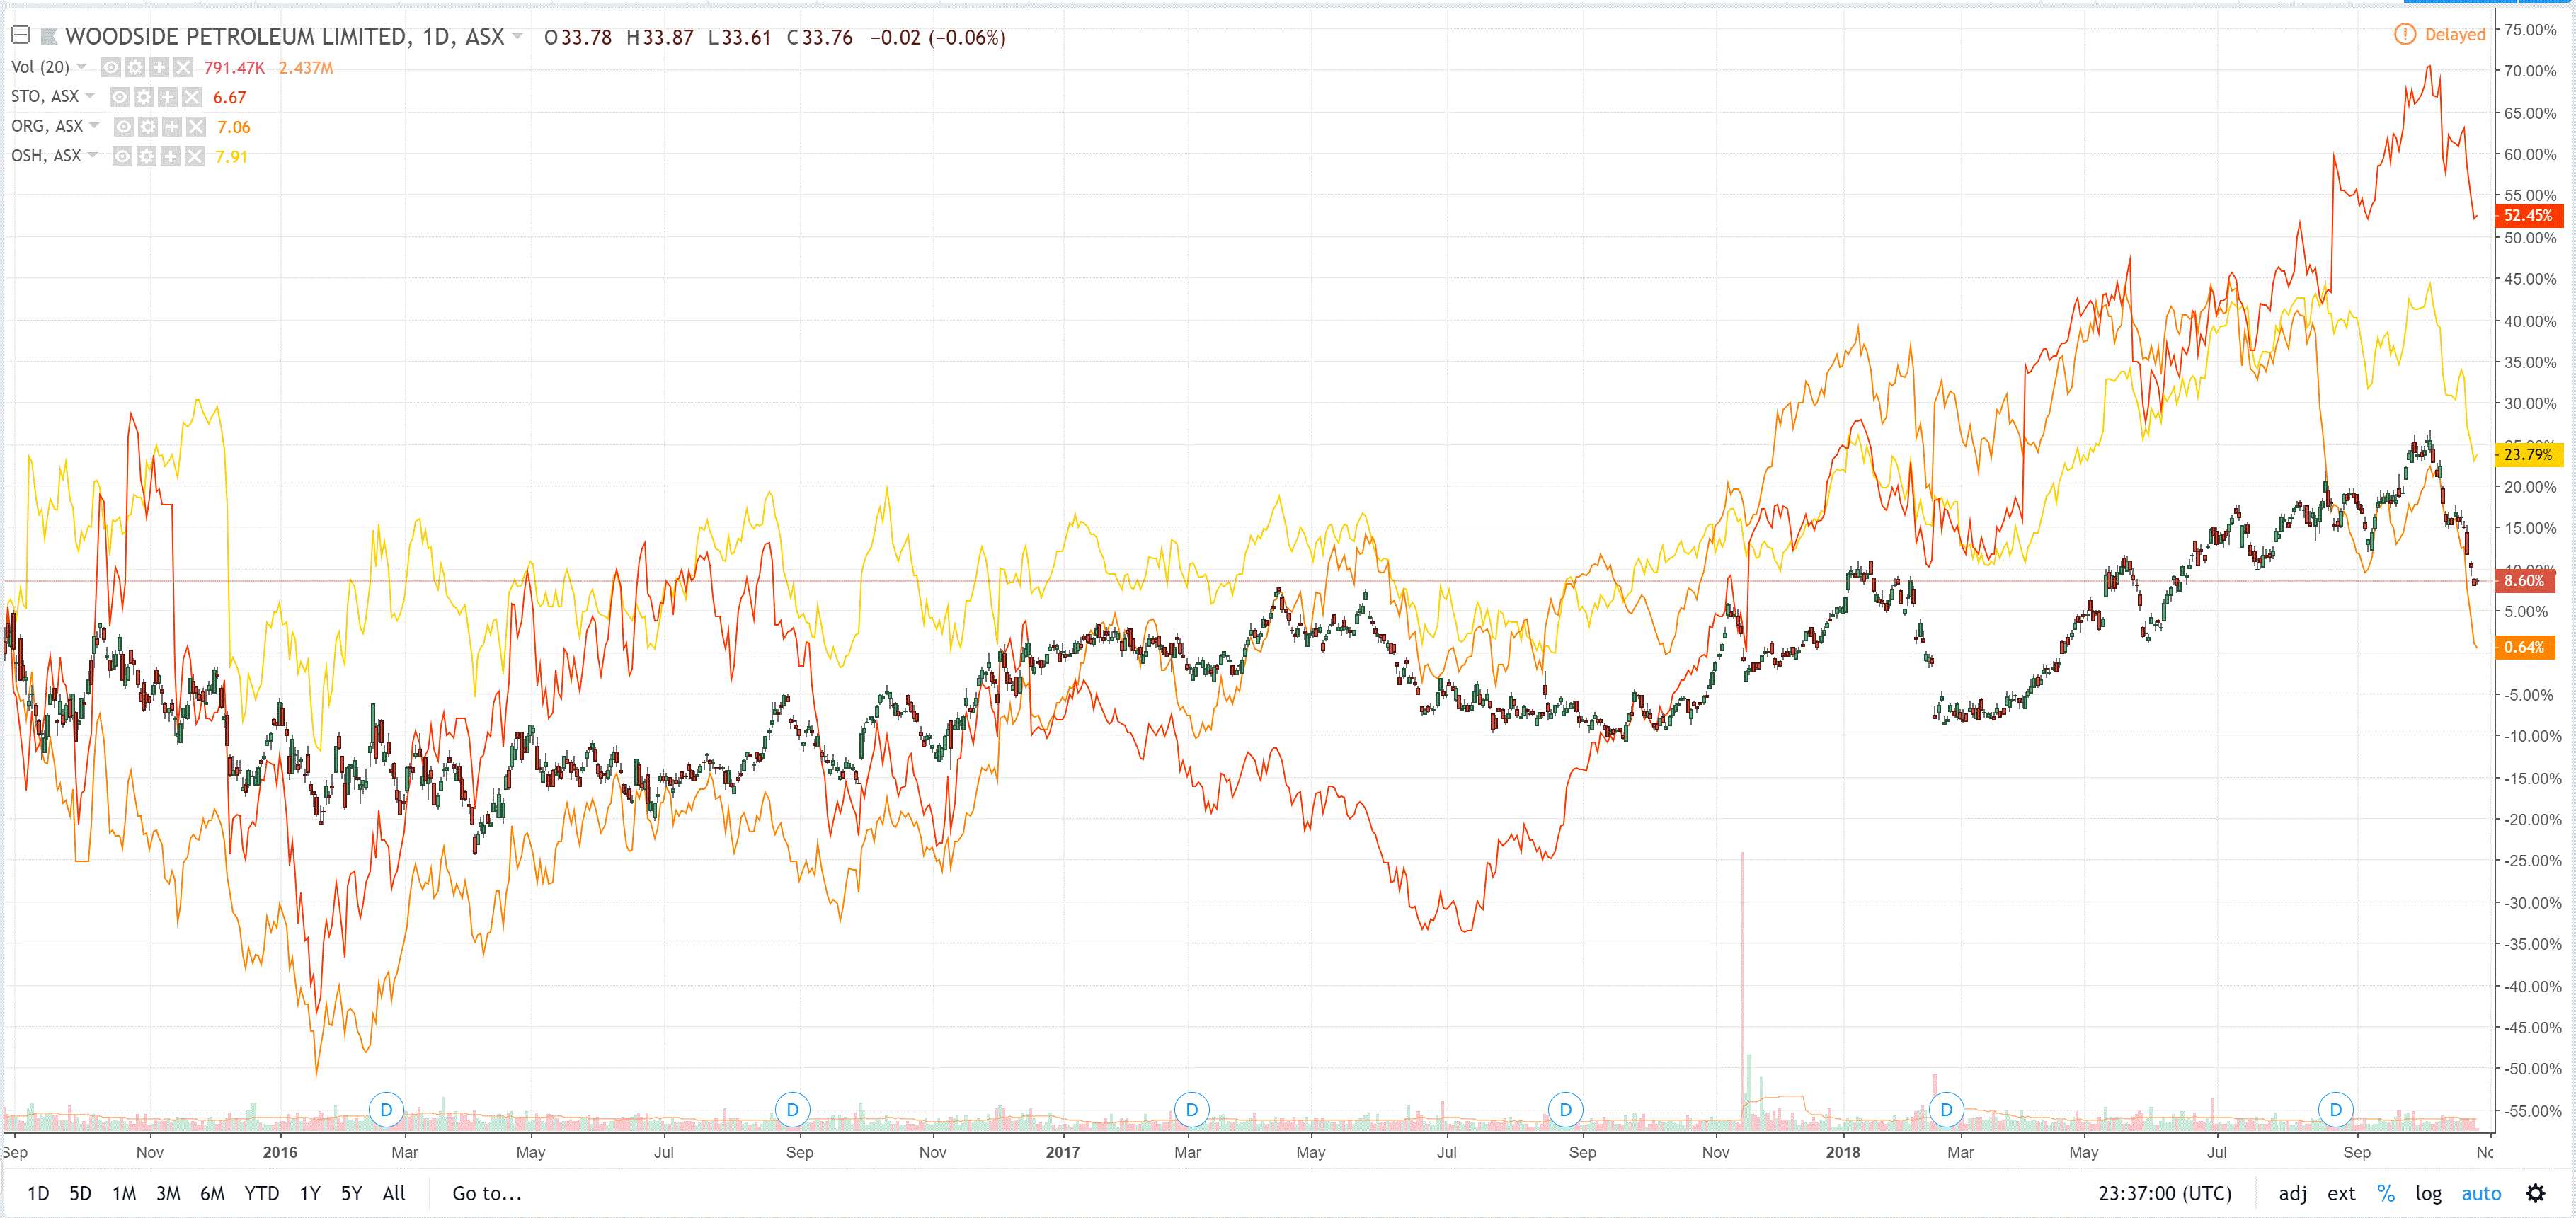
Task: Click plus icon next to ORG, ASX
Action: pyautogui.click(x=172, y=127)
